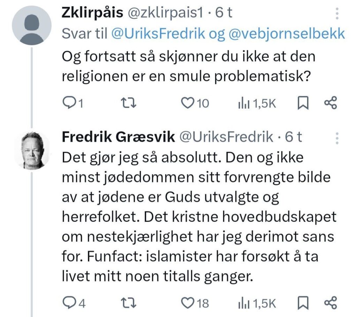Like the Zklirpåis tweet

[189, 103]
